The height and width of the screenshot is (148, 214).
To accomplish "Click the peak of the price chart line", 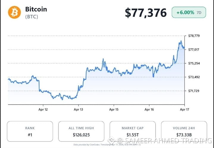I will pos(181,41).
